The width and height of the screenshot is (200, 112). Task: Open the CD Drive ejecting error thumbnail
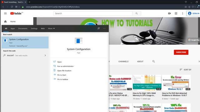coord(176,82)
